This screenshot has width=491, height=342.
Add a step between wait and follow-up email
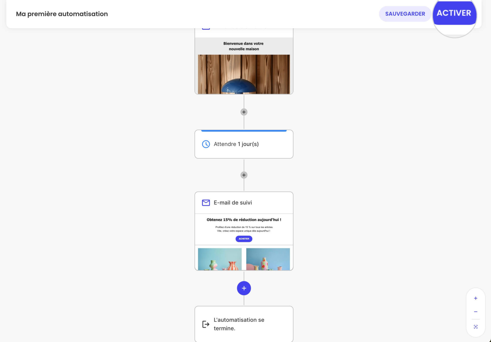coord(244,175)
